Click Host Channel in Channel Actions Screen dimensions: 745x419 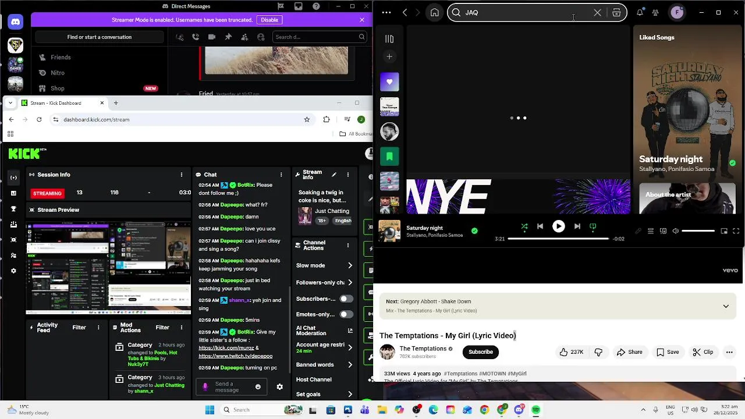314,379
